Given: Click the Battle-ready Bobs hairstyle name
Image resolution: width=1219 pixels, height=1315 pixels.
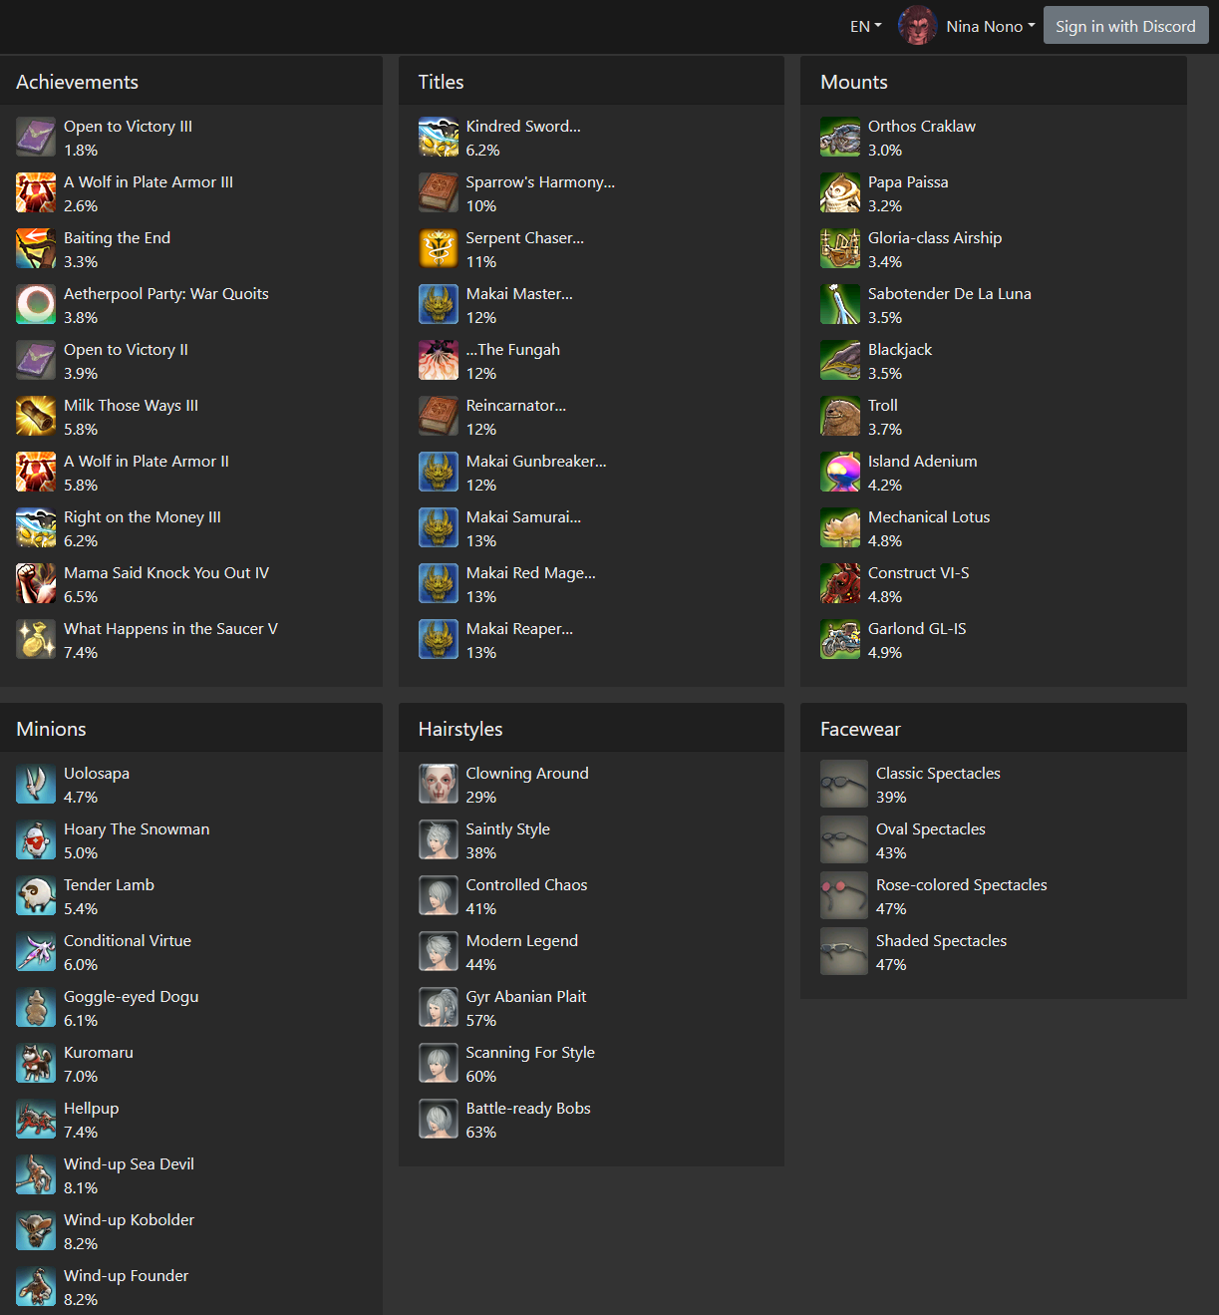Looking at the screenshot, I should click(528, 1109).
